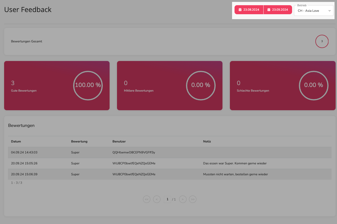Click the total ratings circle showing 3
337x224 pixels.
point(322,41)
